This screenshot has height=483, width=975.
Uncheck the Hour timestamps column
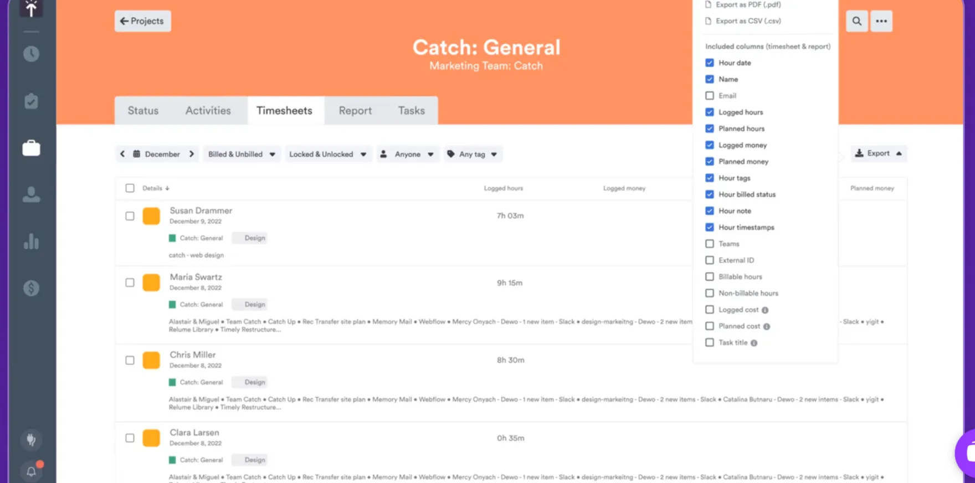710,227
